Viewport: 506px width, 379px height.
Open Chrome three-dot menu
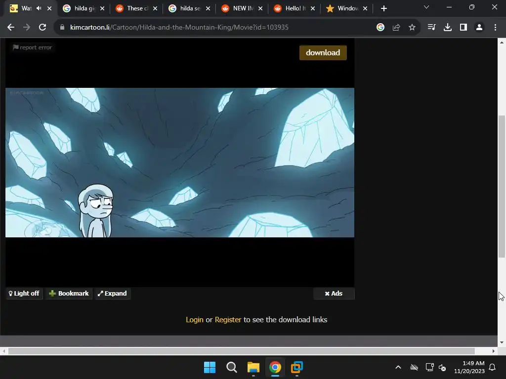495,28
